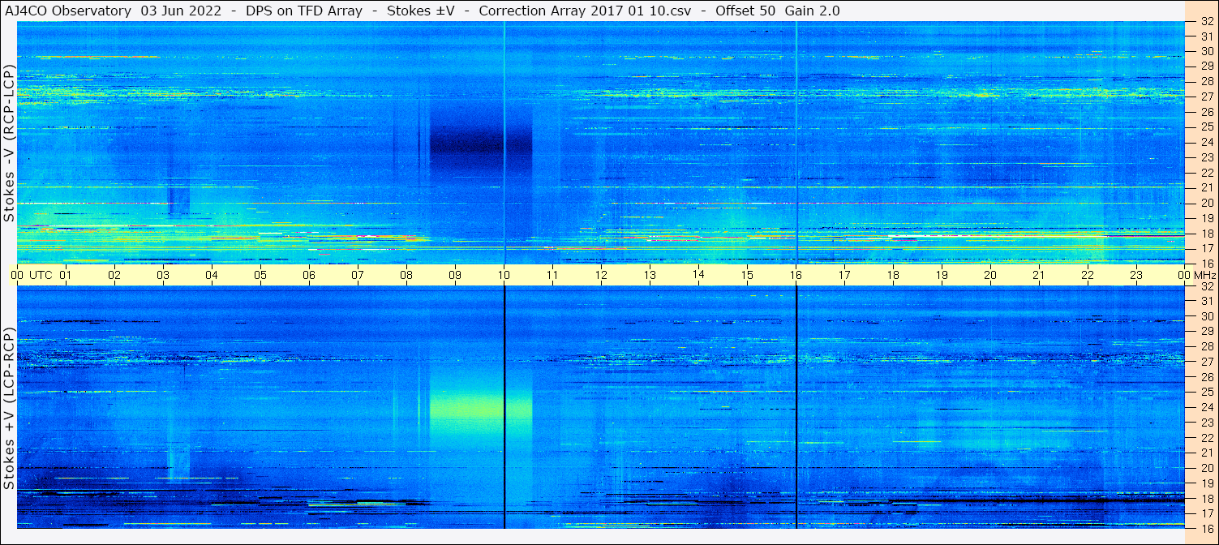The height and width of the screenshot is (545, 1219).
Task: Click the MHz unit label at axis end
Action: 1204,275
